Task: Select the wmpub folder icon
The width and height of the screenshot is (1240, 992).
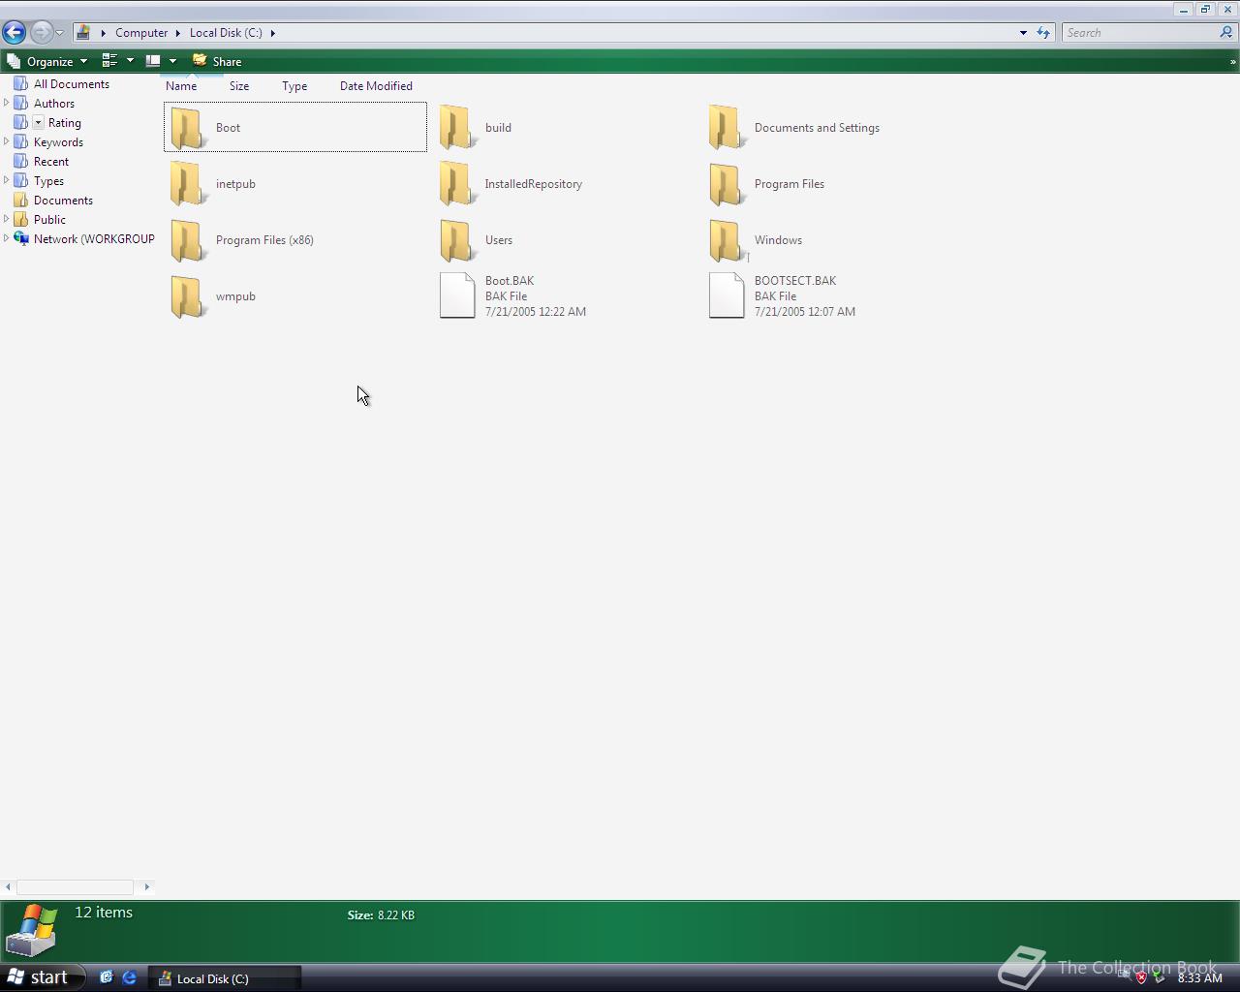Action: [x=187, y=296]
